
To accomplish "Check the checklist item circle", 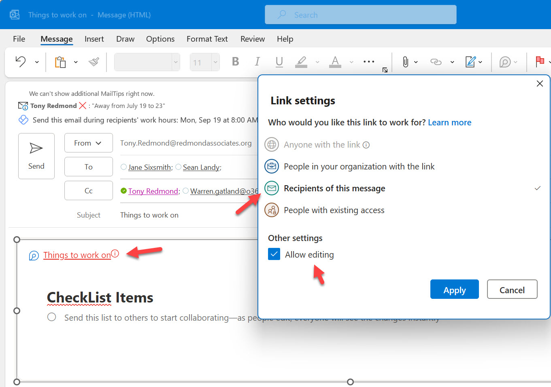I will point(51,317).
